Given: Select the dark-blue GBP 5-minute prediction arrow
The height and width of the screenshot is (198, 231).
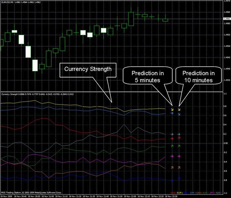Looking at the screenshot, I should (172, 180).
